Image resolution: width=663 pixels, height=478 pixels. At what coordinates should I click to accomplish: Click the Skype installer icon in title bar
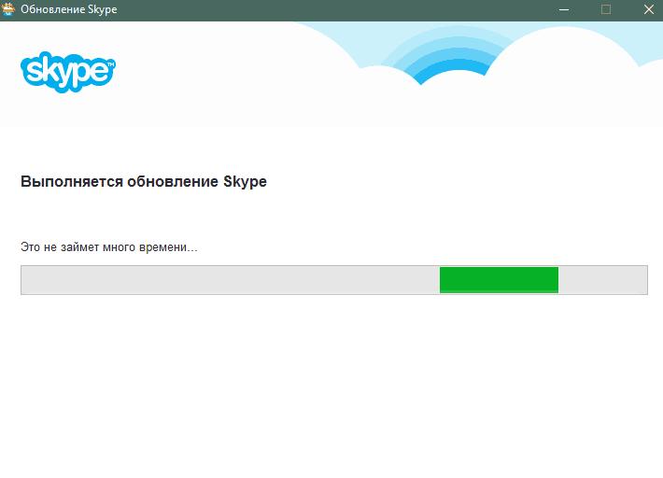click(x=9, y=9)
